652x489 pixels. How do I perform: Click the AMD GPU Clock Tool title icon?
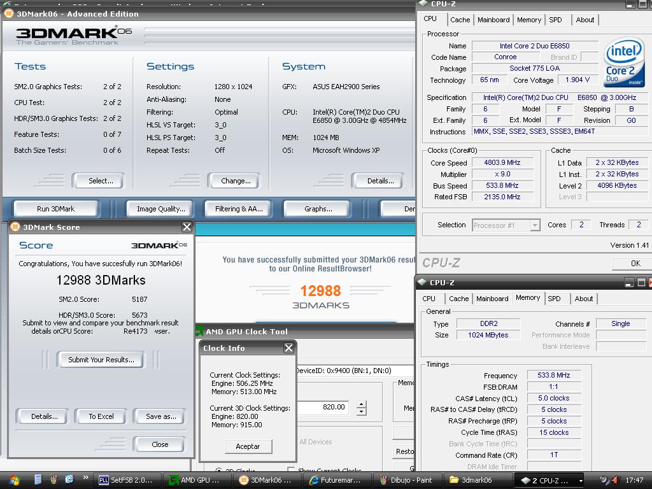pyautogui.click(x=199, y=331)
